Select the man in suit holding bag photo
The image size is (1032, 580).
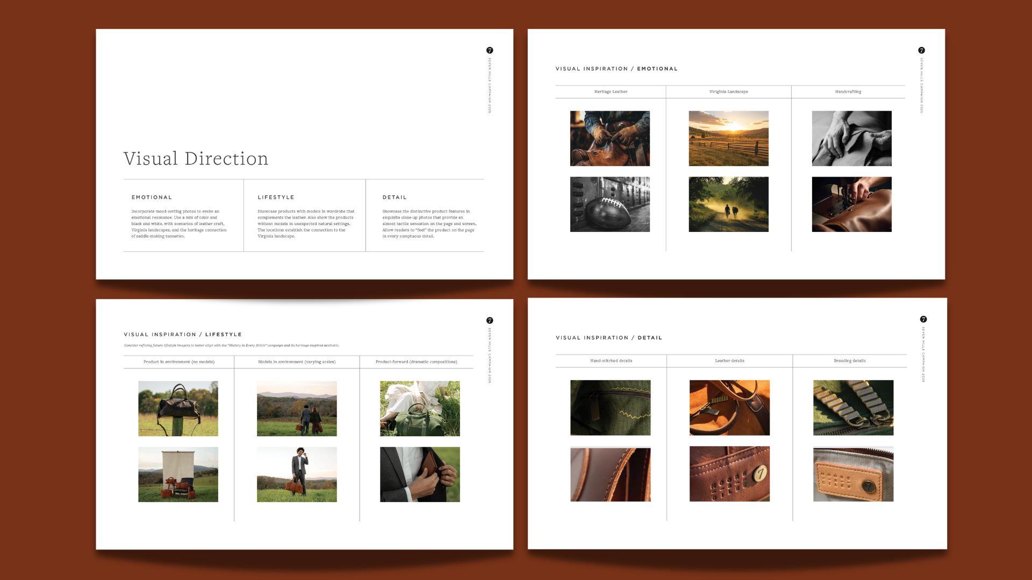297,475
